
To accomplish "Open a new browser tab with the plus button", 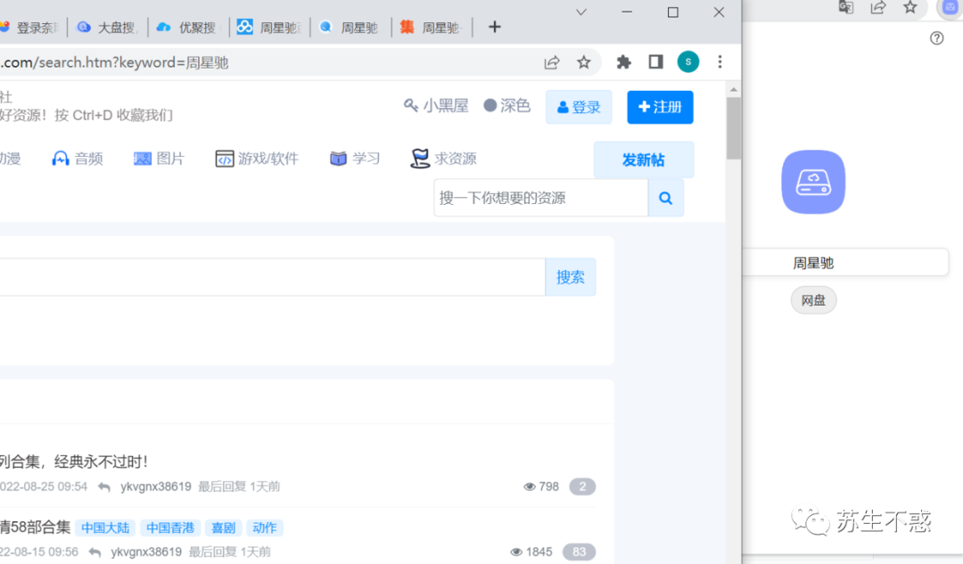I will [494, 27].
